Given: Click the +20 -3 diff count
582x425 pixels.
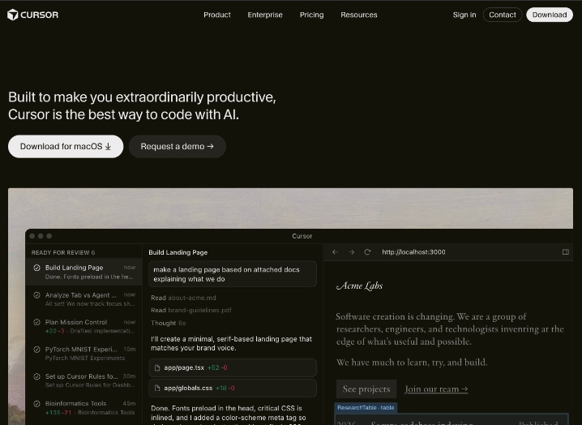Looking at the screenshot, I should [x=54, y=331].
